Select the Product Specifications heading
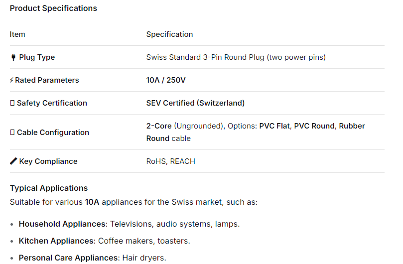Screen dimensions: 403x264 53,8
